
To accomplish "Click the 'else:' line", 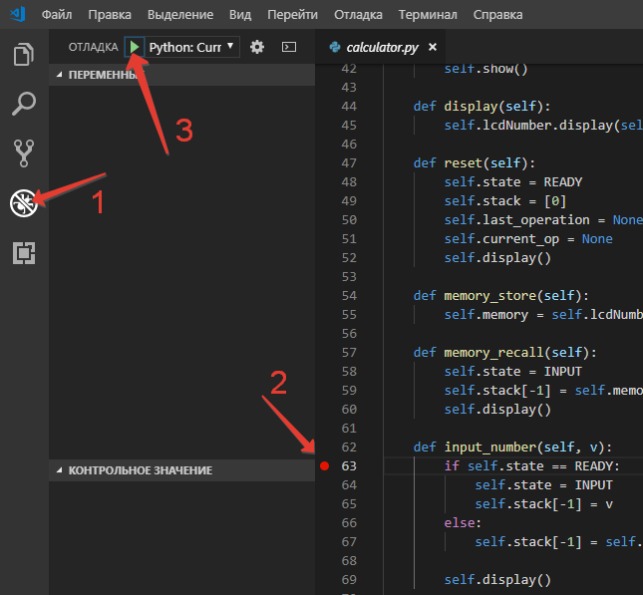I will [x=463, y=523].
